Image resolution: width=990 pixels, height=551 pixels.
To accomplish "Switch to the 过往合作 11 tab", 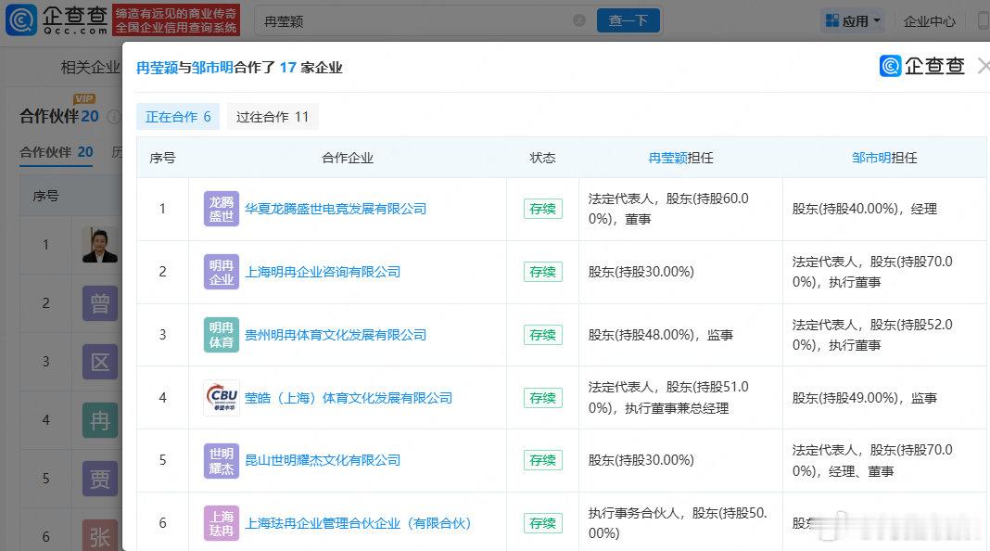I will (273, 117).
